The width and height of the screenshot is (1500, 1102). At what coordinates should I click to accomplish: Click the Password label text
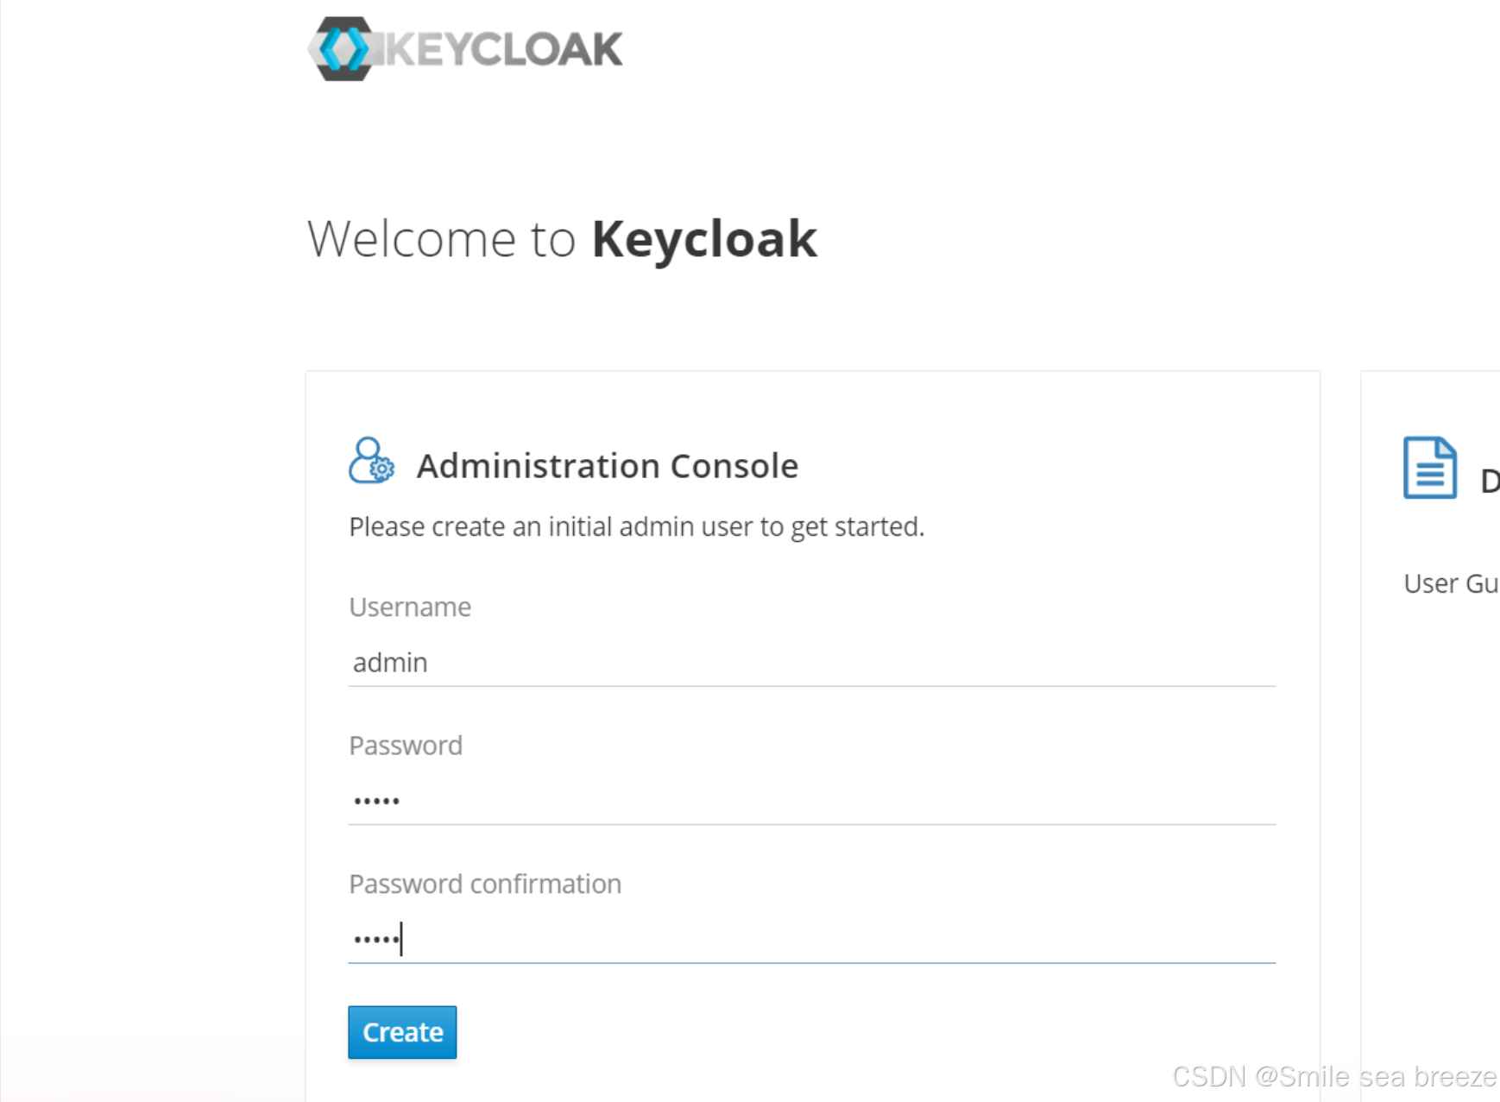405,746
